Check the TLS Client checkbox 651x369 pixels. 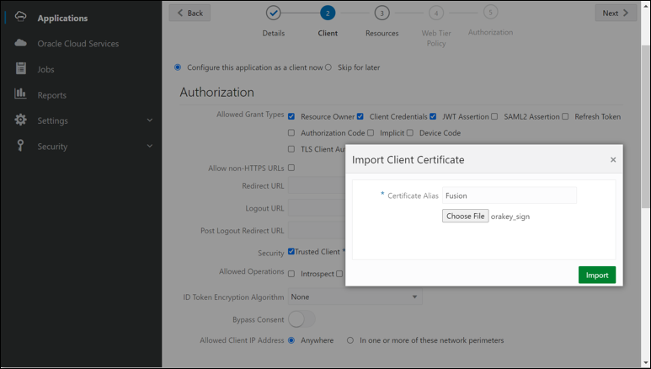coord(291,149)
